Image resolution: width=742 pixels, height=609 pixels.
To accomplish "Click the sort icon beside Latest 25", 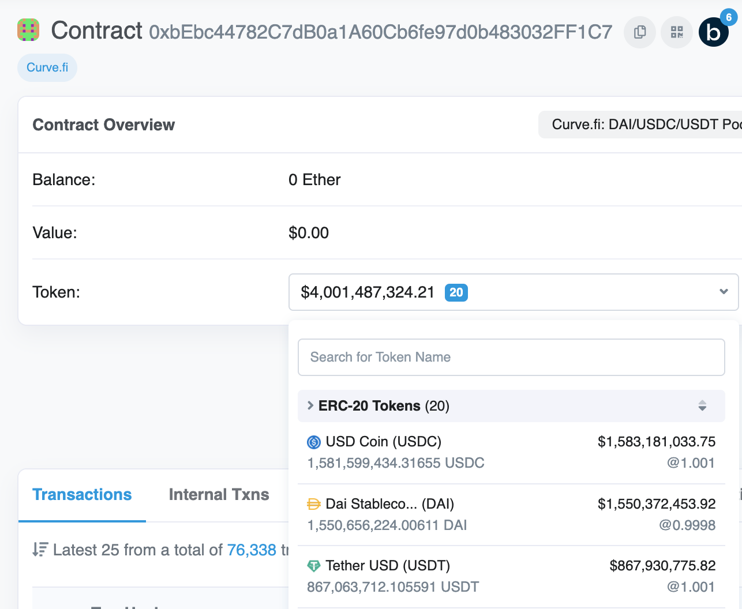I will click(40, 550).
